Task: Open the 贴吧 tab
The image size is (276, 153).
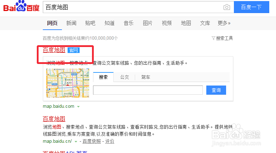Action: 90,23
